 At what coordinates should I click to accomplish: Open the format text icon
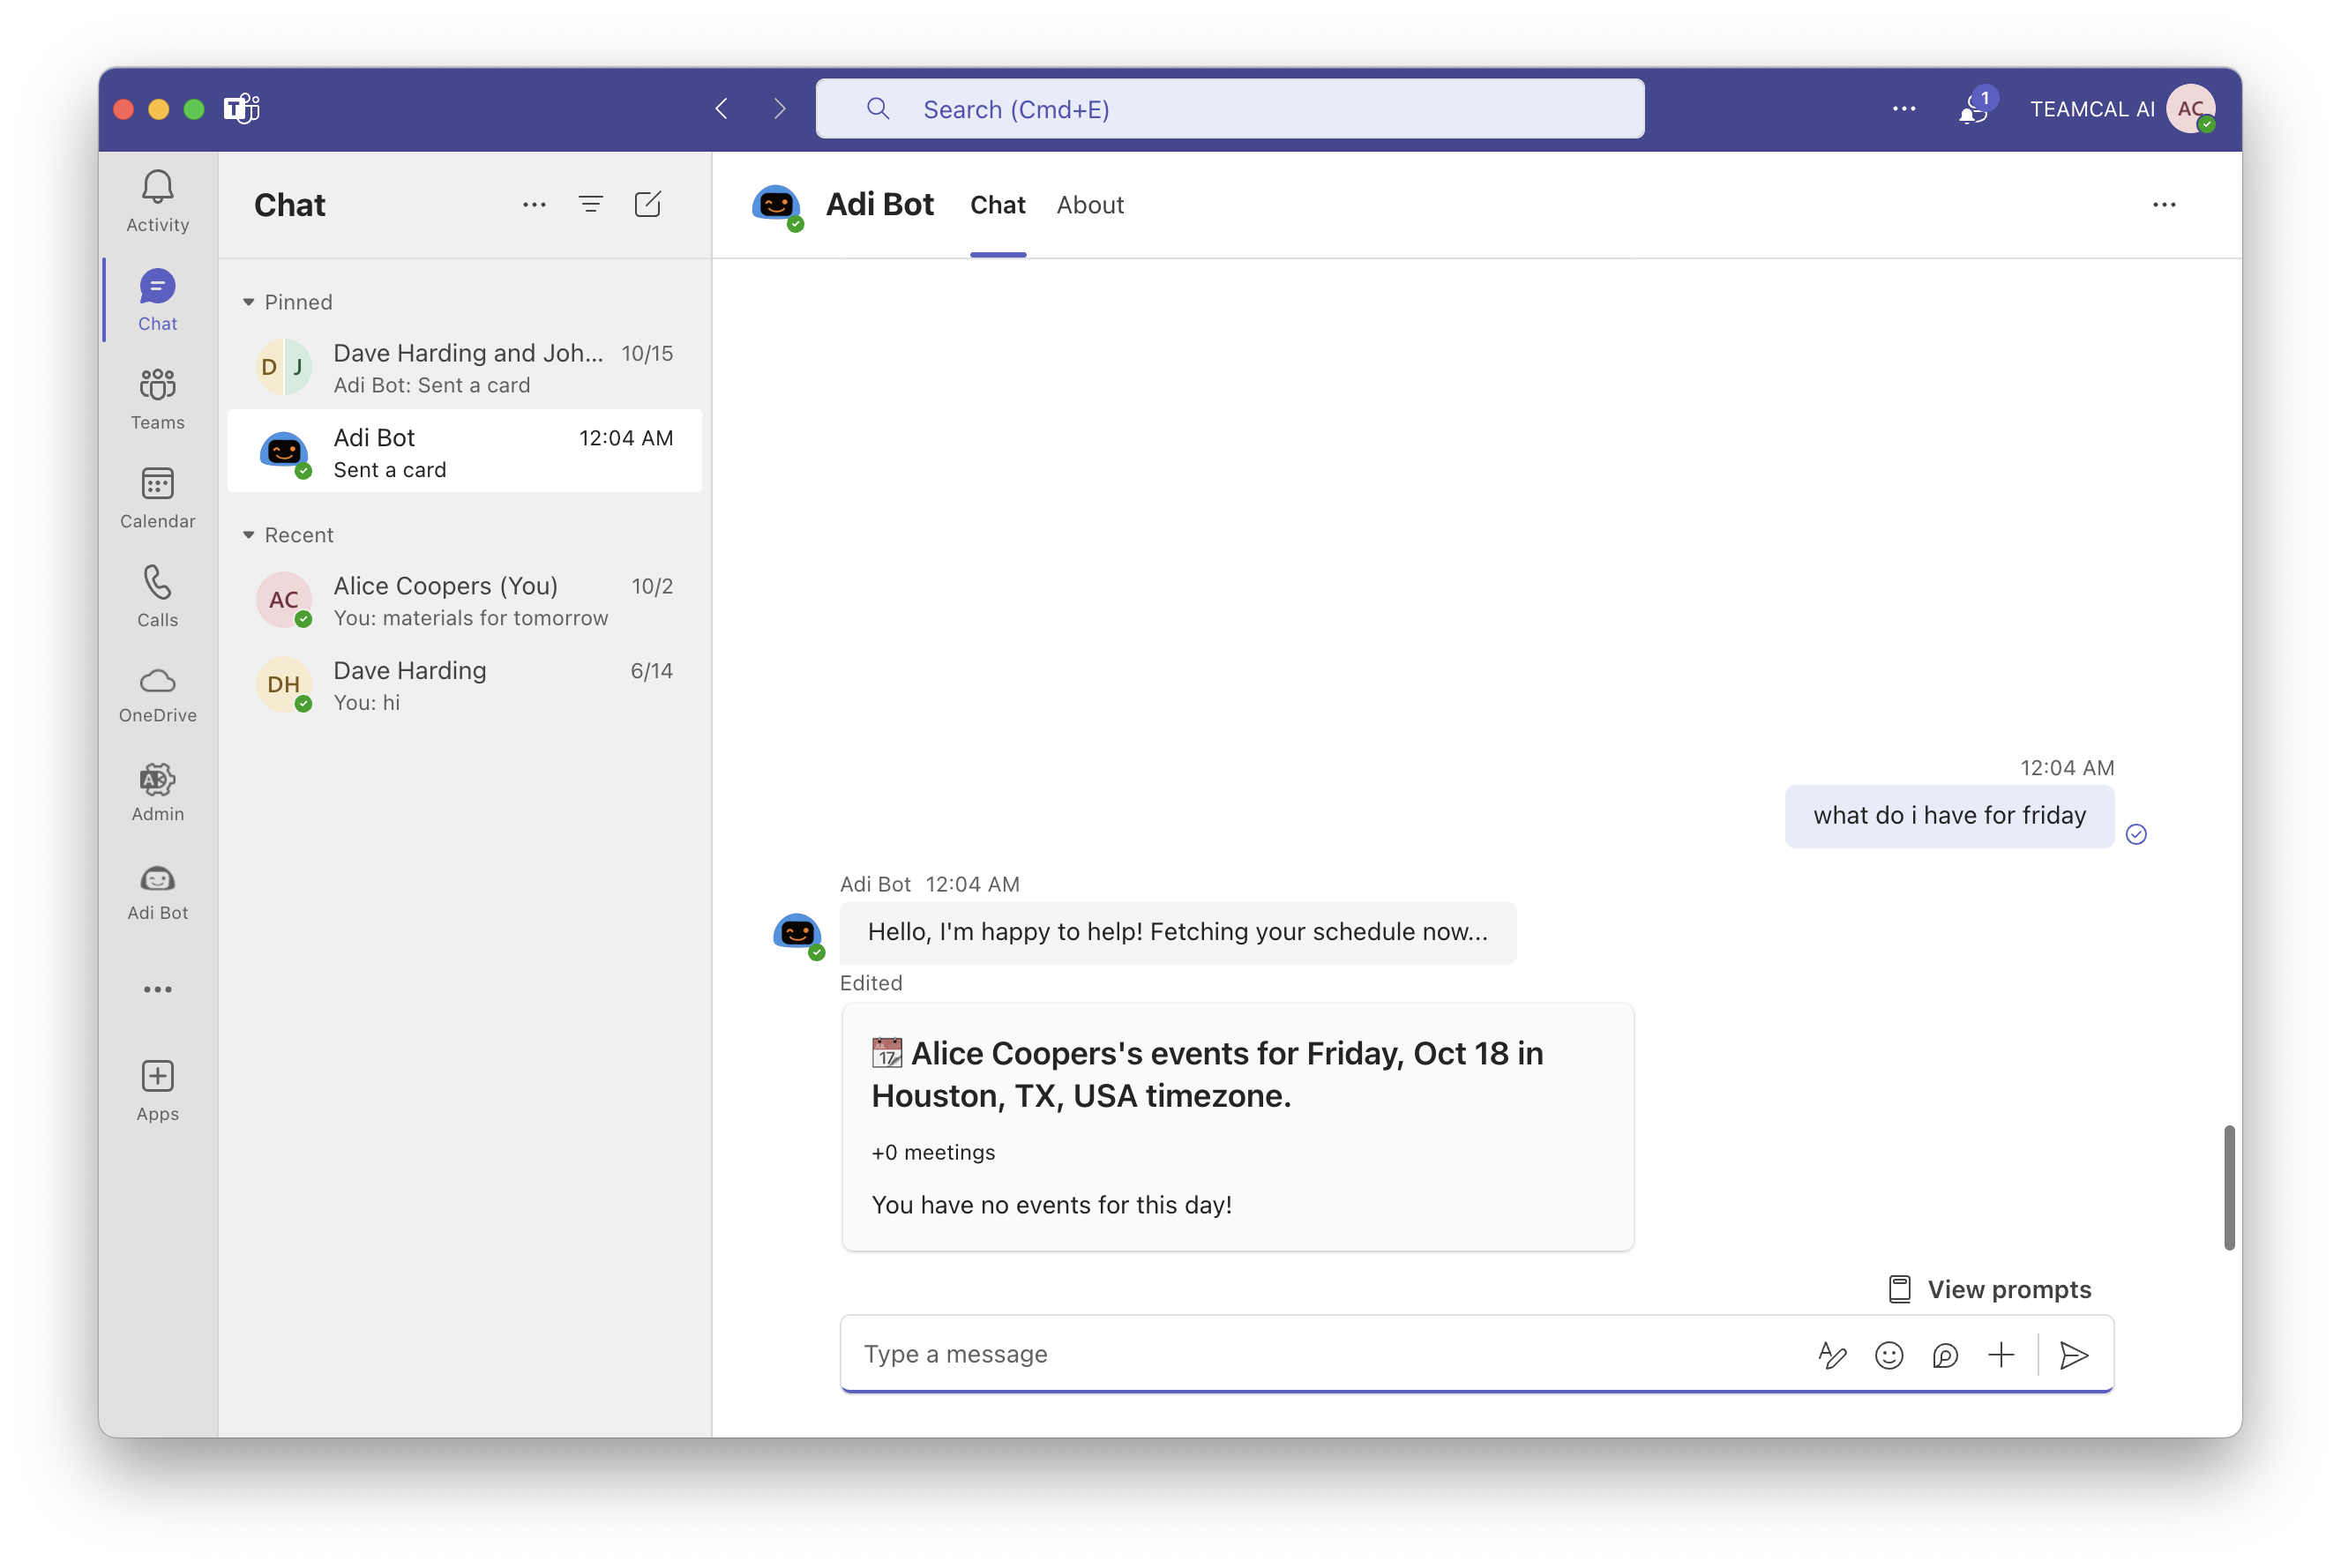(x=1831, y=1355)
